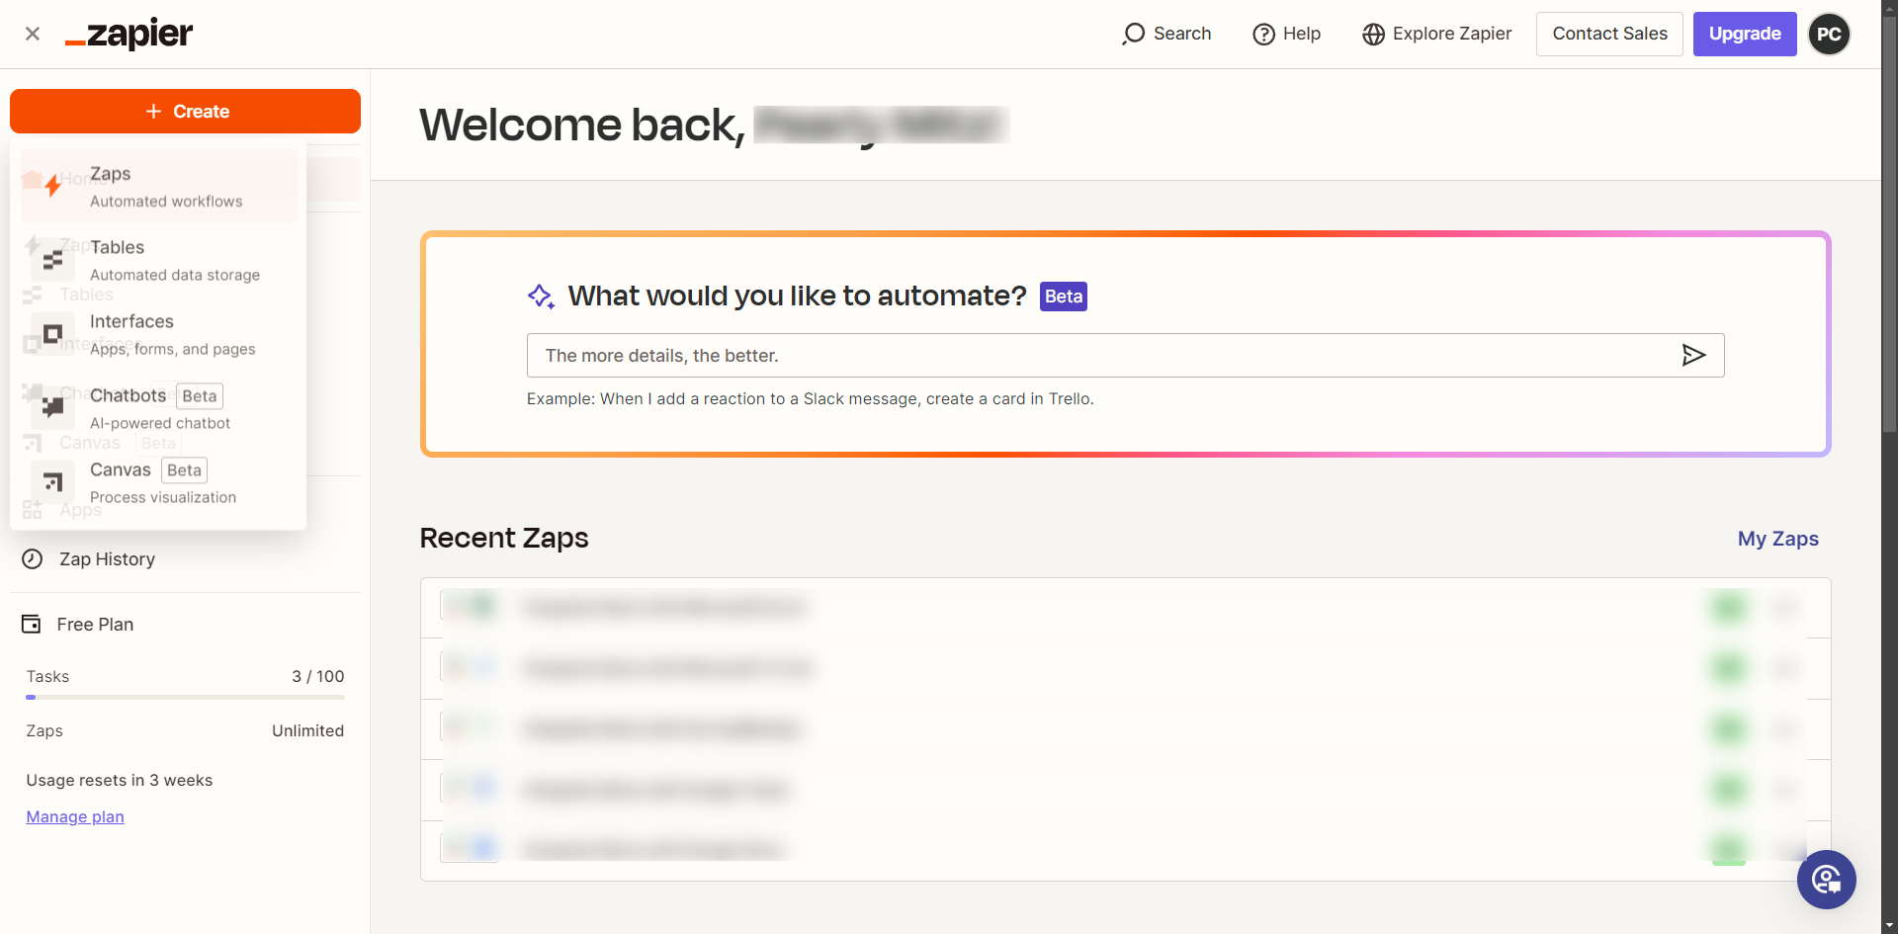Image resolution: width=1898 pixels, height=934 pixels.
Task: Open the PC profile avatar menu
Action: 1829,34
